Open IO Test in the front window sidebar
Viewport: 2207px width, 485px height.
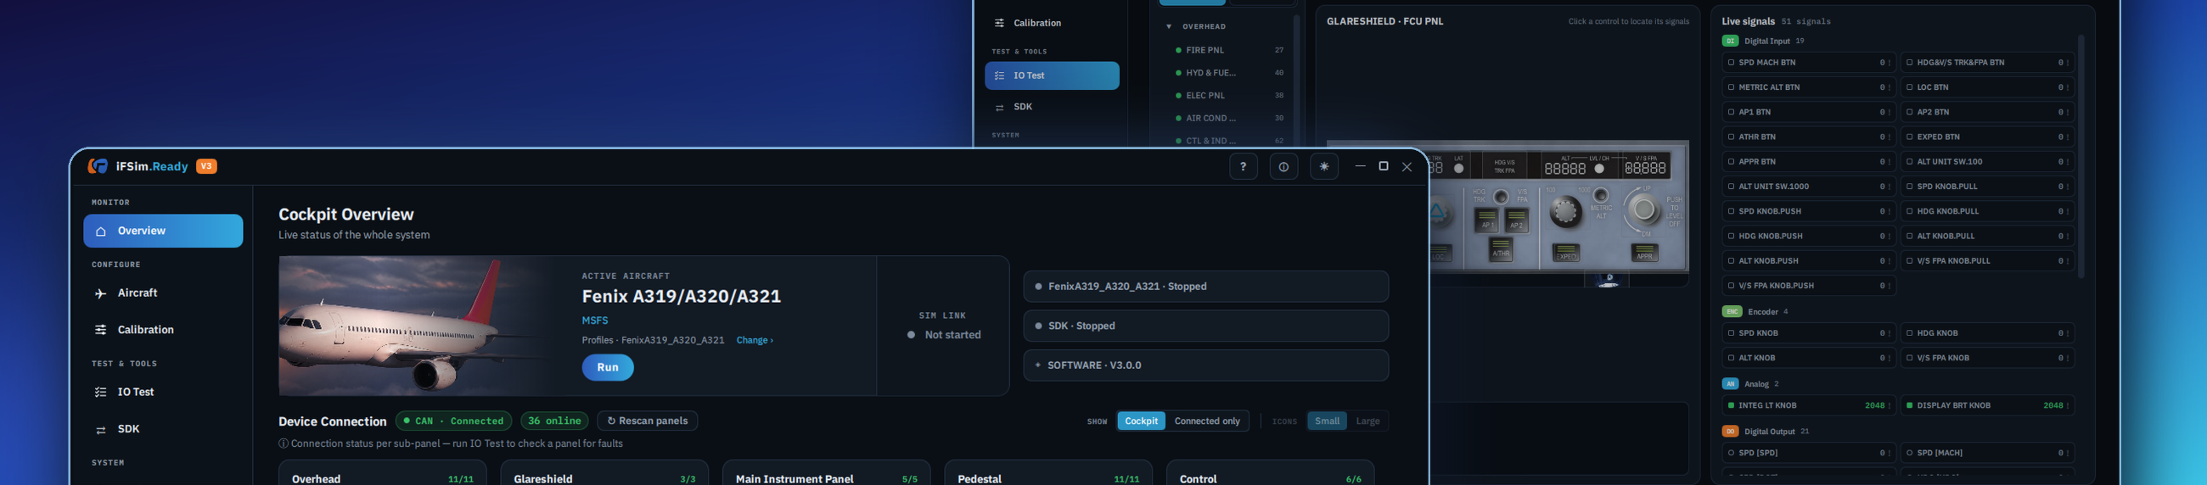pyautogui.click(x=163, y=393)
